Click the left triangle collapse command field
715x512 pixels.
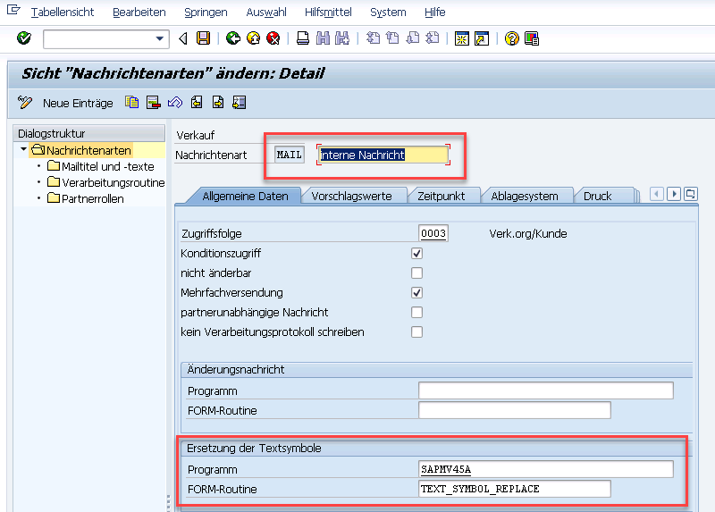pos(183,38)
